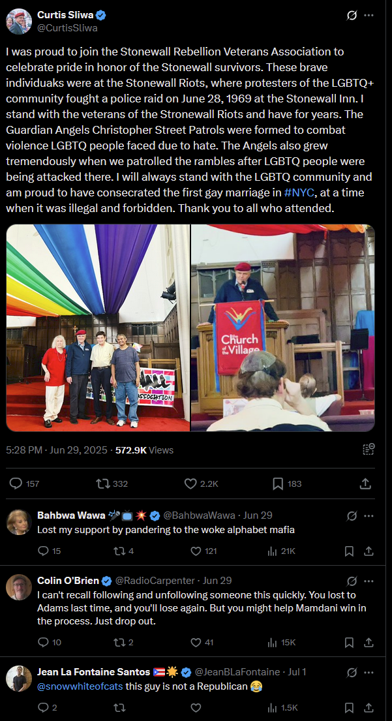392x721 pixels.
Task: Open Grok explain icon on main post
Action: pyautogui.click(x=352, y=15)
